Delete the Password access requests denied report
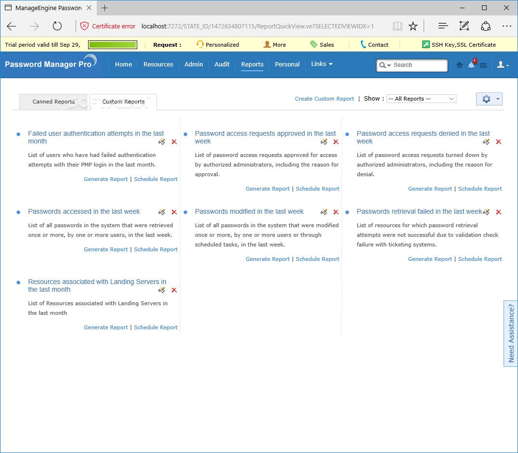Viewport: 518px width, 453px height. click(499, 142)
